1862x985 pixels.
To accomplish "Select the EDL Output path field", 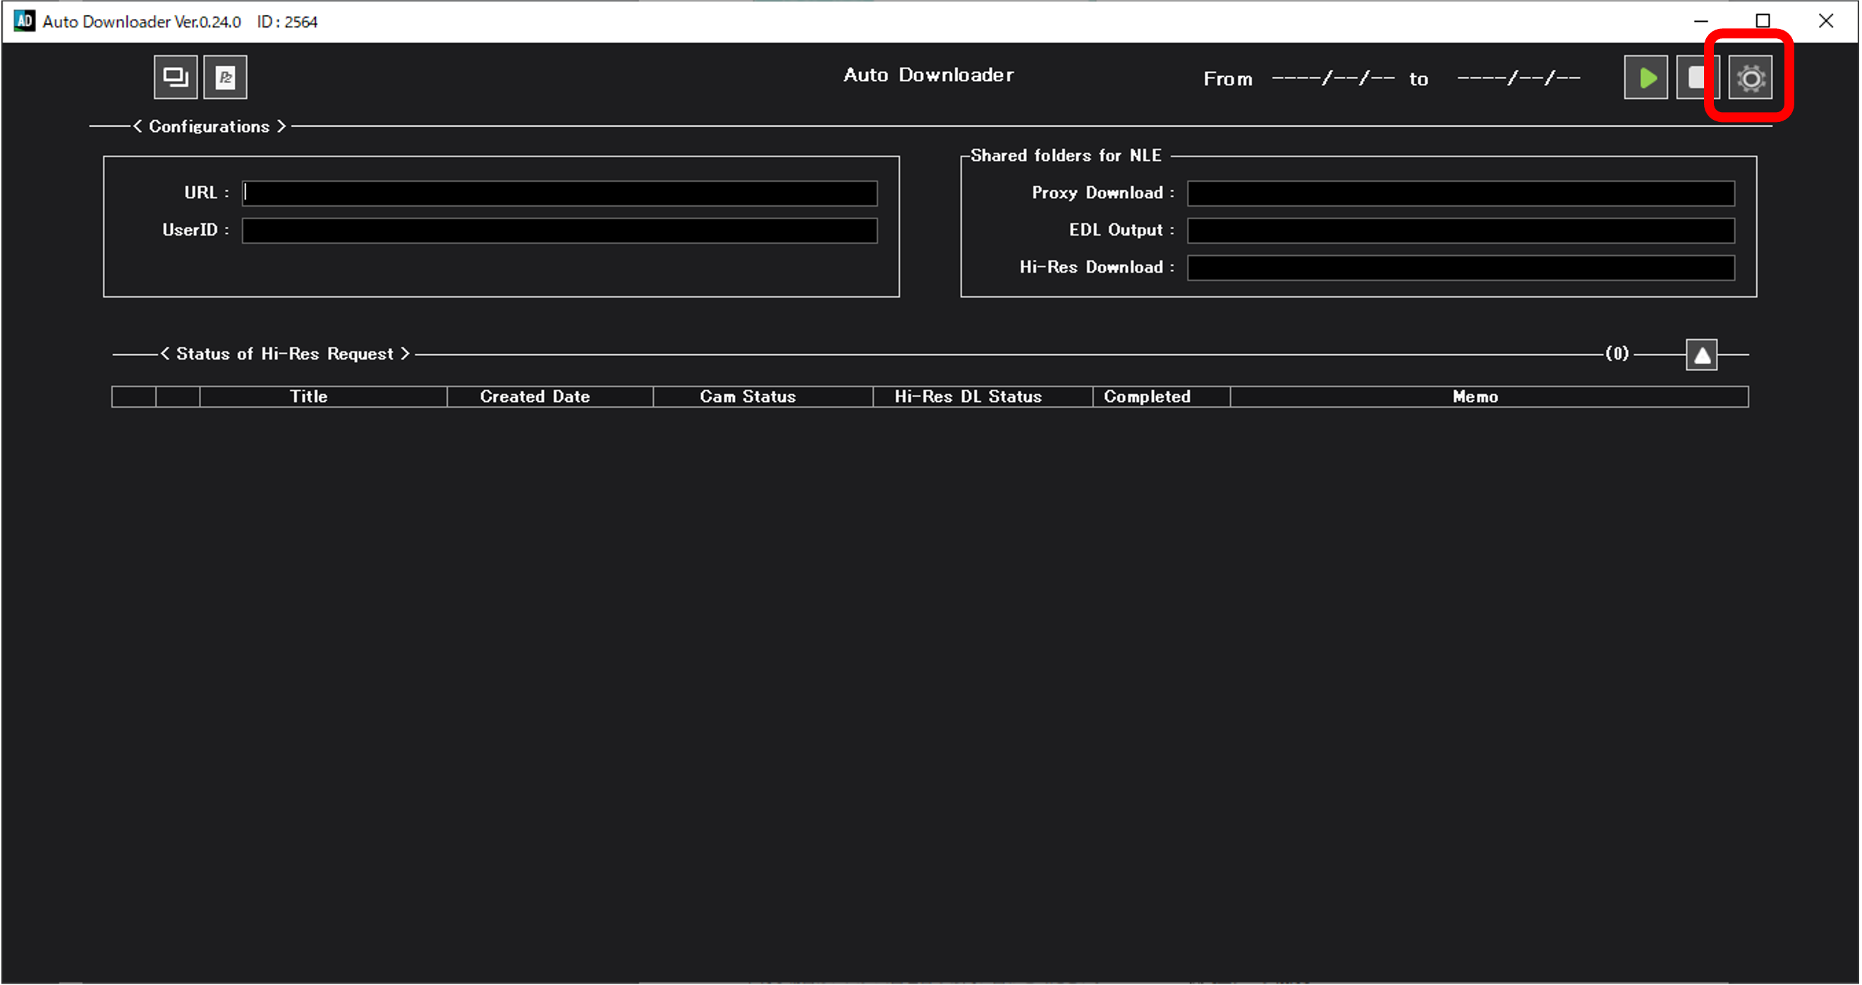I will coord(1460,231).
